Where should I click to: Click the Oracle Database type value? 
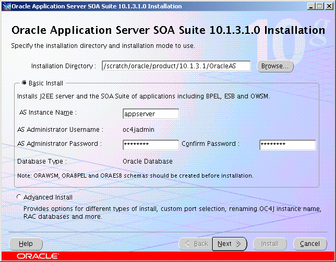[x=148, y=161]
